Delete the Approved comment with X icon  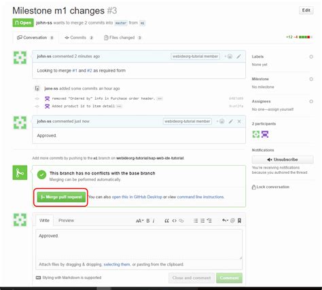[x=239, y=122]
